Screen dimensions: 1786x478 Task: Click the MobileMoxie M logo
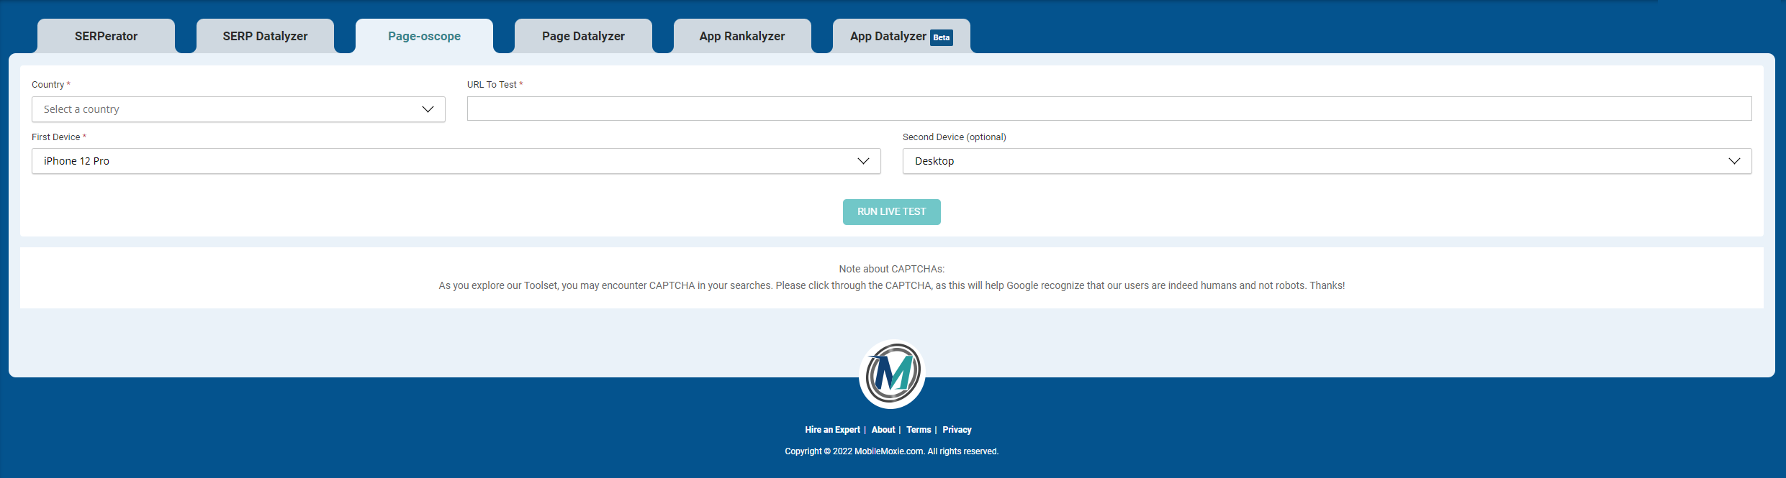pyautogui.click(x=892, y=374)
